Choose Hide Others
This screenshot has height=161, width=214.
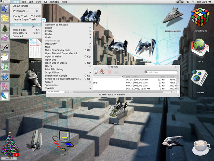point(26,33)
